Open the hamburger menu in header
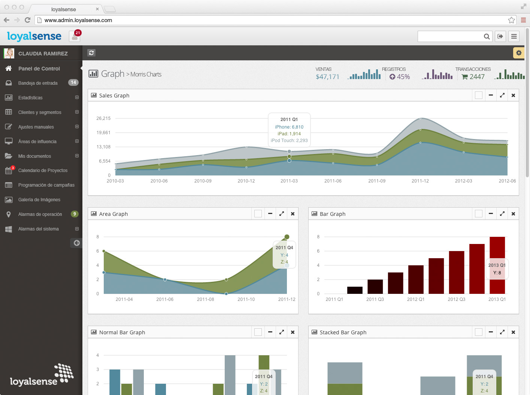Viewport: 530px width, 395px height. tap(514, 36)
